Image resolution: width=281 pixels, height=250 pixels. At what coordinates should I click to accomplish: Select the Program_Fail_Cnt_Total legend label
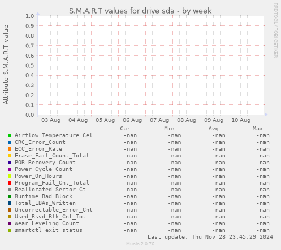point(52,183)
